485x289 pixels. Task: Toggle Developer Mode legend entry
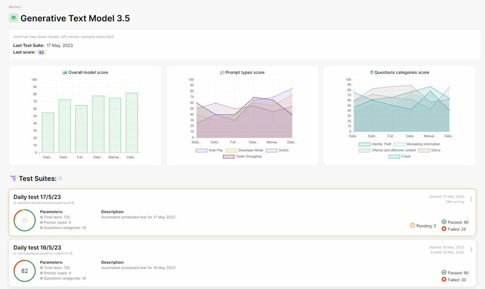[244, 150]
